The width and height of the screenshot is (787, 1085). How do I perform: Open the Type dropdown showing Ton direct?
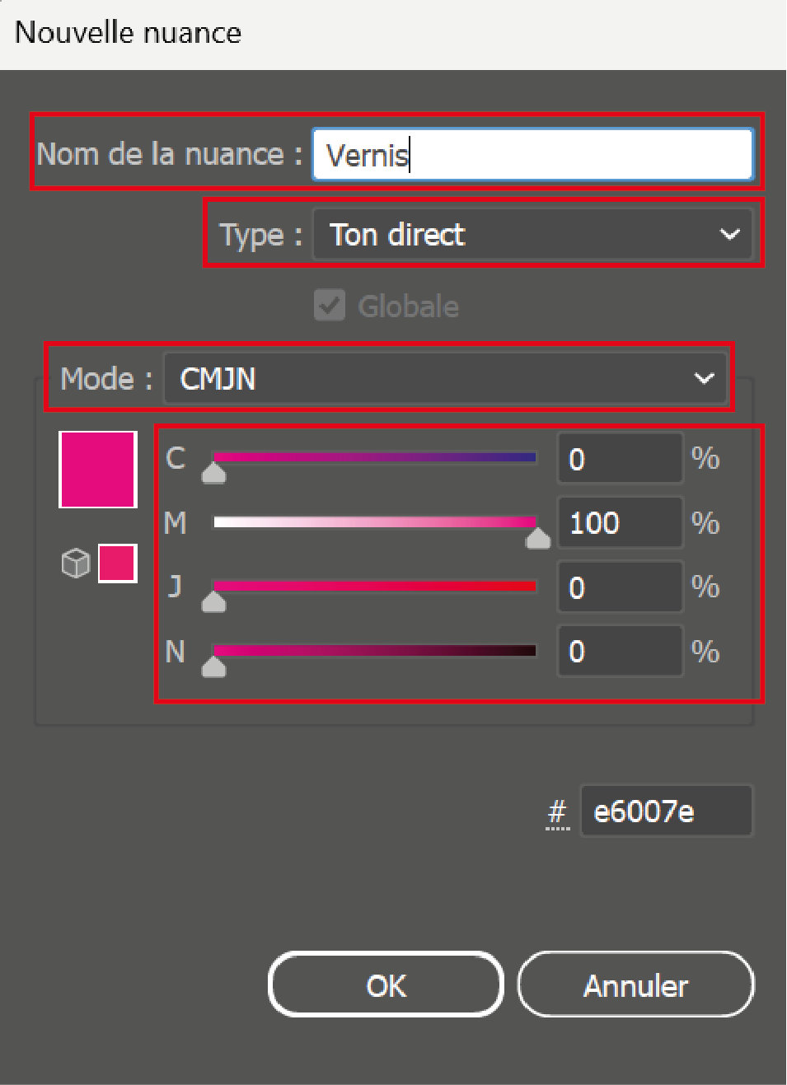pos(532,235)
